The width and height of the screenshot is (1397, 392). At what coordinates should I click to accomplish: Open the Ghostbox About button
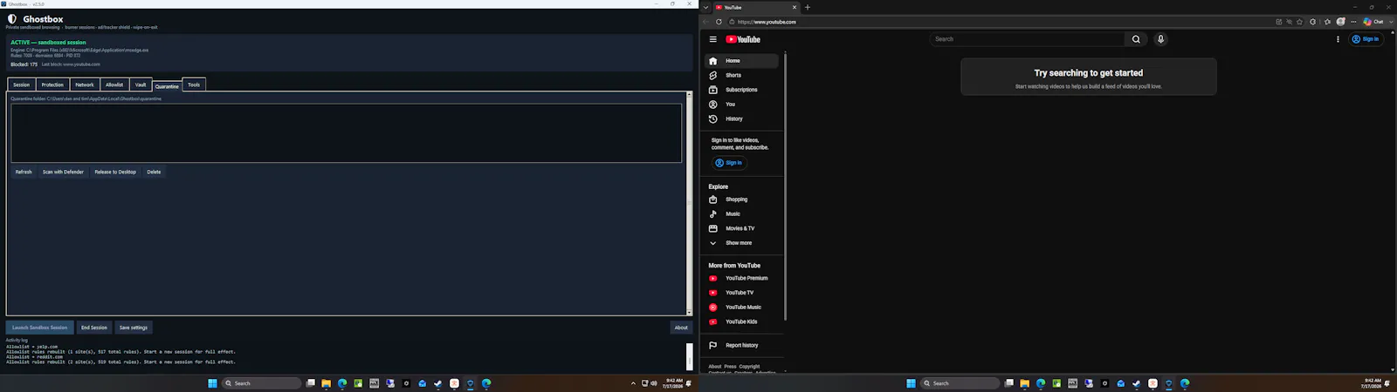click(x=681, y=328)
